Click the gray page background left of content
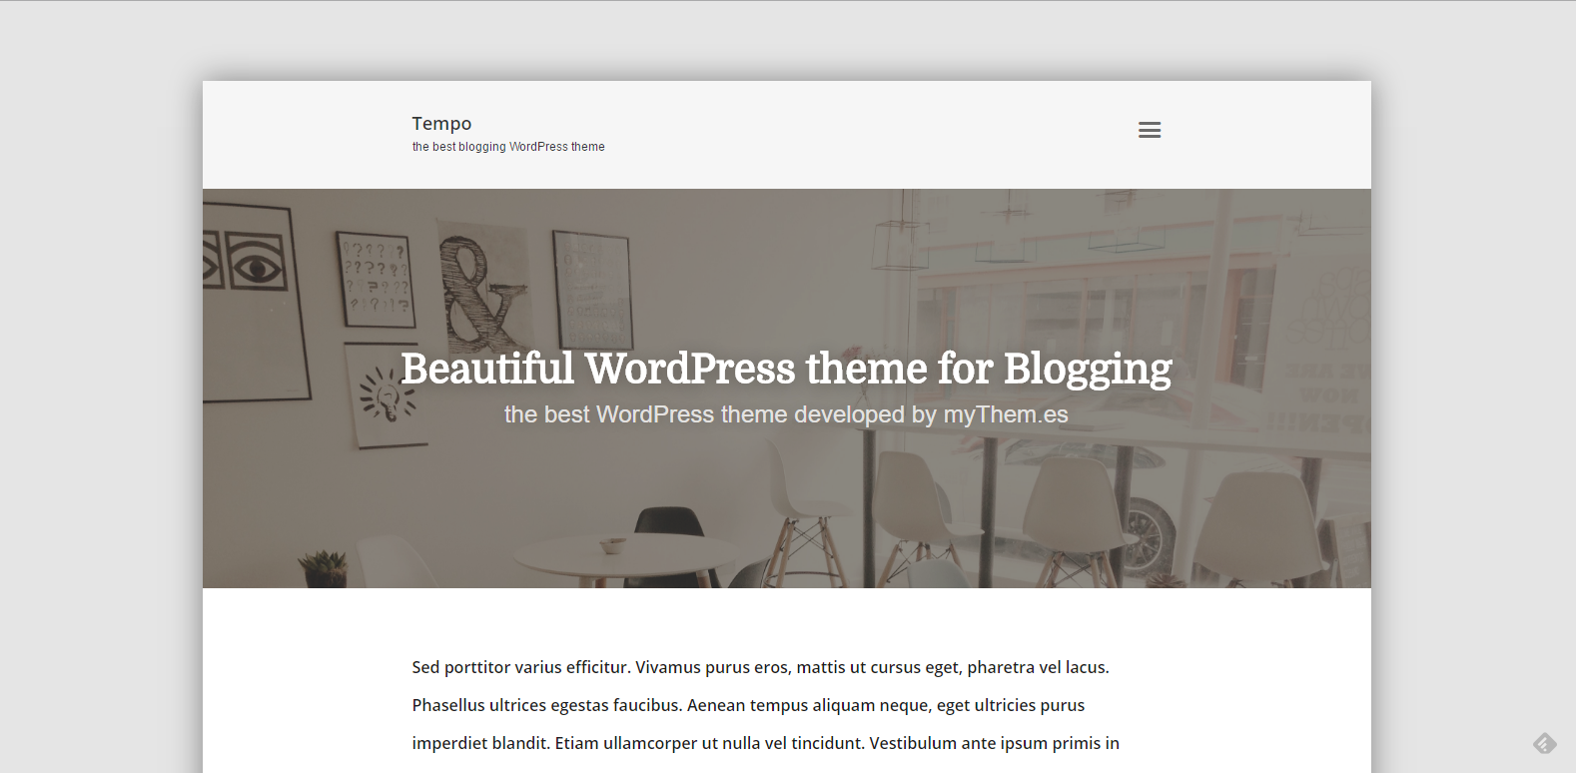Image resolution: width=1576 pixels, height=773 pixels. click(100, 399)
